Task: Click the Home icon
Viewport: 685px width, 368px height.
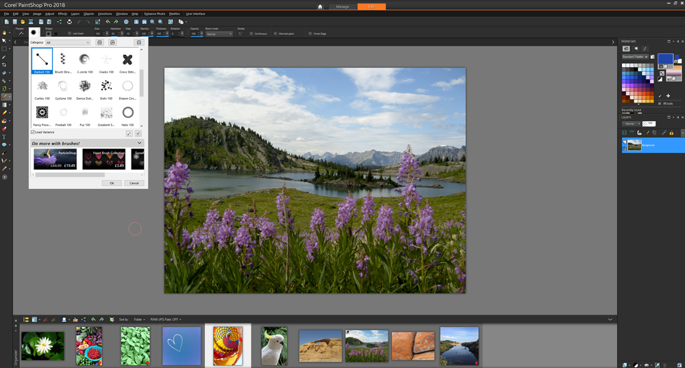Action: 320,7
